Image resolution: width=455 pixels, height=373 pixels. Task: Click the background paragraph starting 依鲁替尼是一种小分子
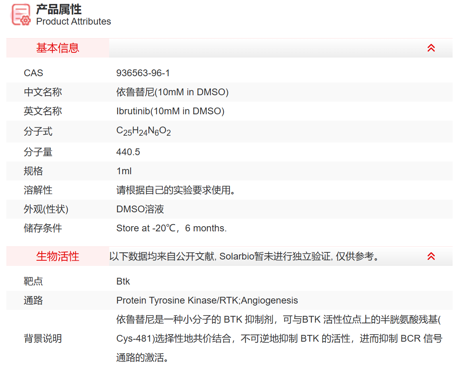tap(279, 338)
